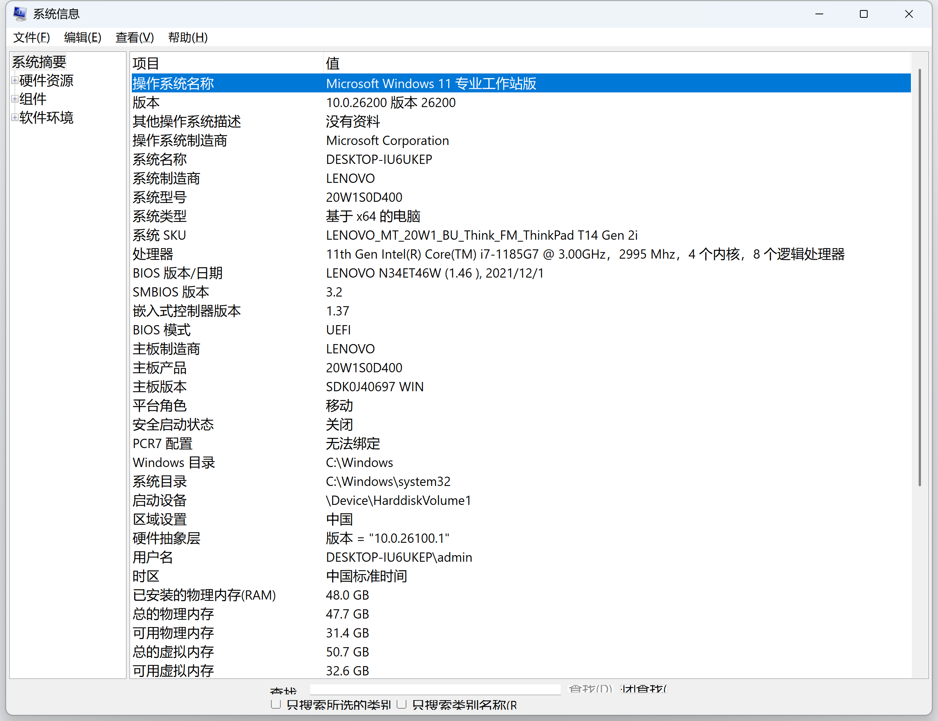Expand the 硬件资源 tree node

(14, 80)
